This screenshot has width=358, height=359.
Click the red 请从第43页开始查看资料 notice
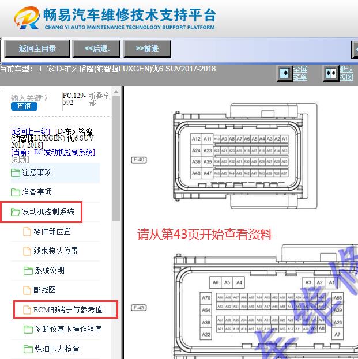[x=205, y=234]
